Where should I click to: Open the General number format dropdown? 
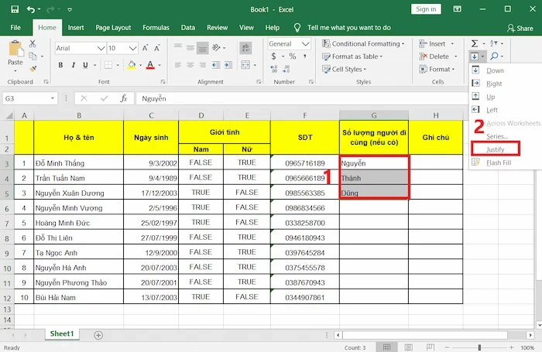pyautogui.click(x=305, y=44)
